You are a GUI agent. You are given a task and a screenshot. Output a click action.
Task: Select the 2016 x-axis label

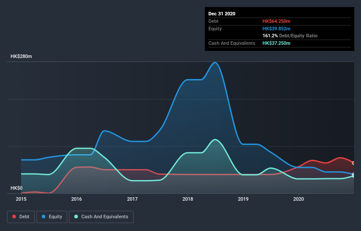(77, 199)
